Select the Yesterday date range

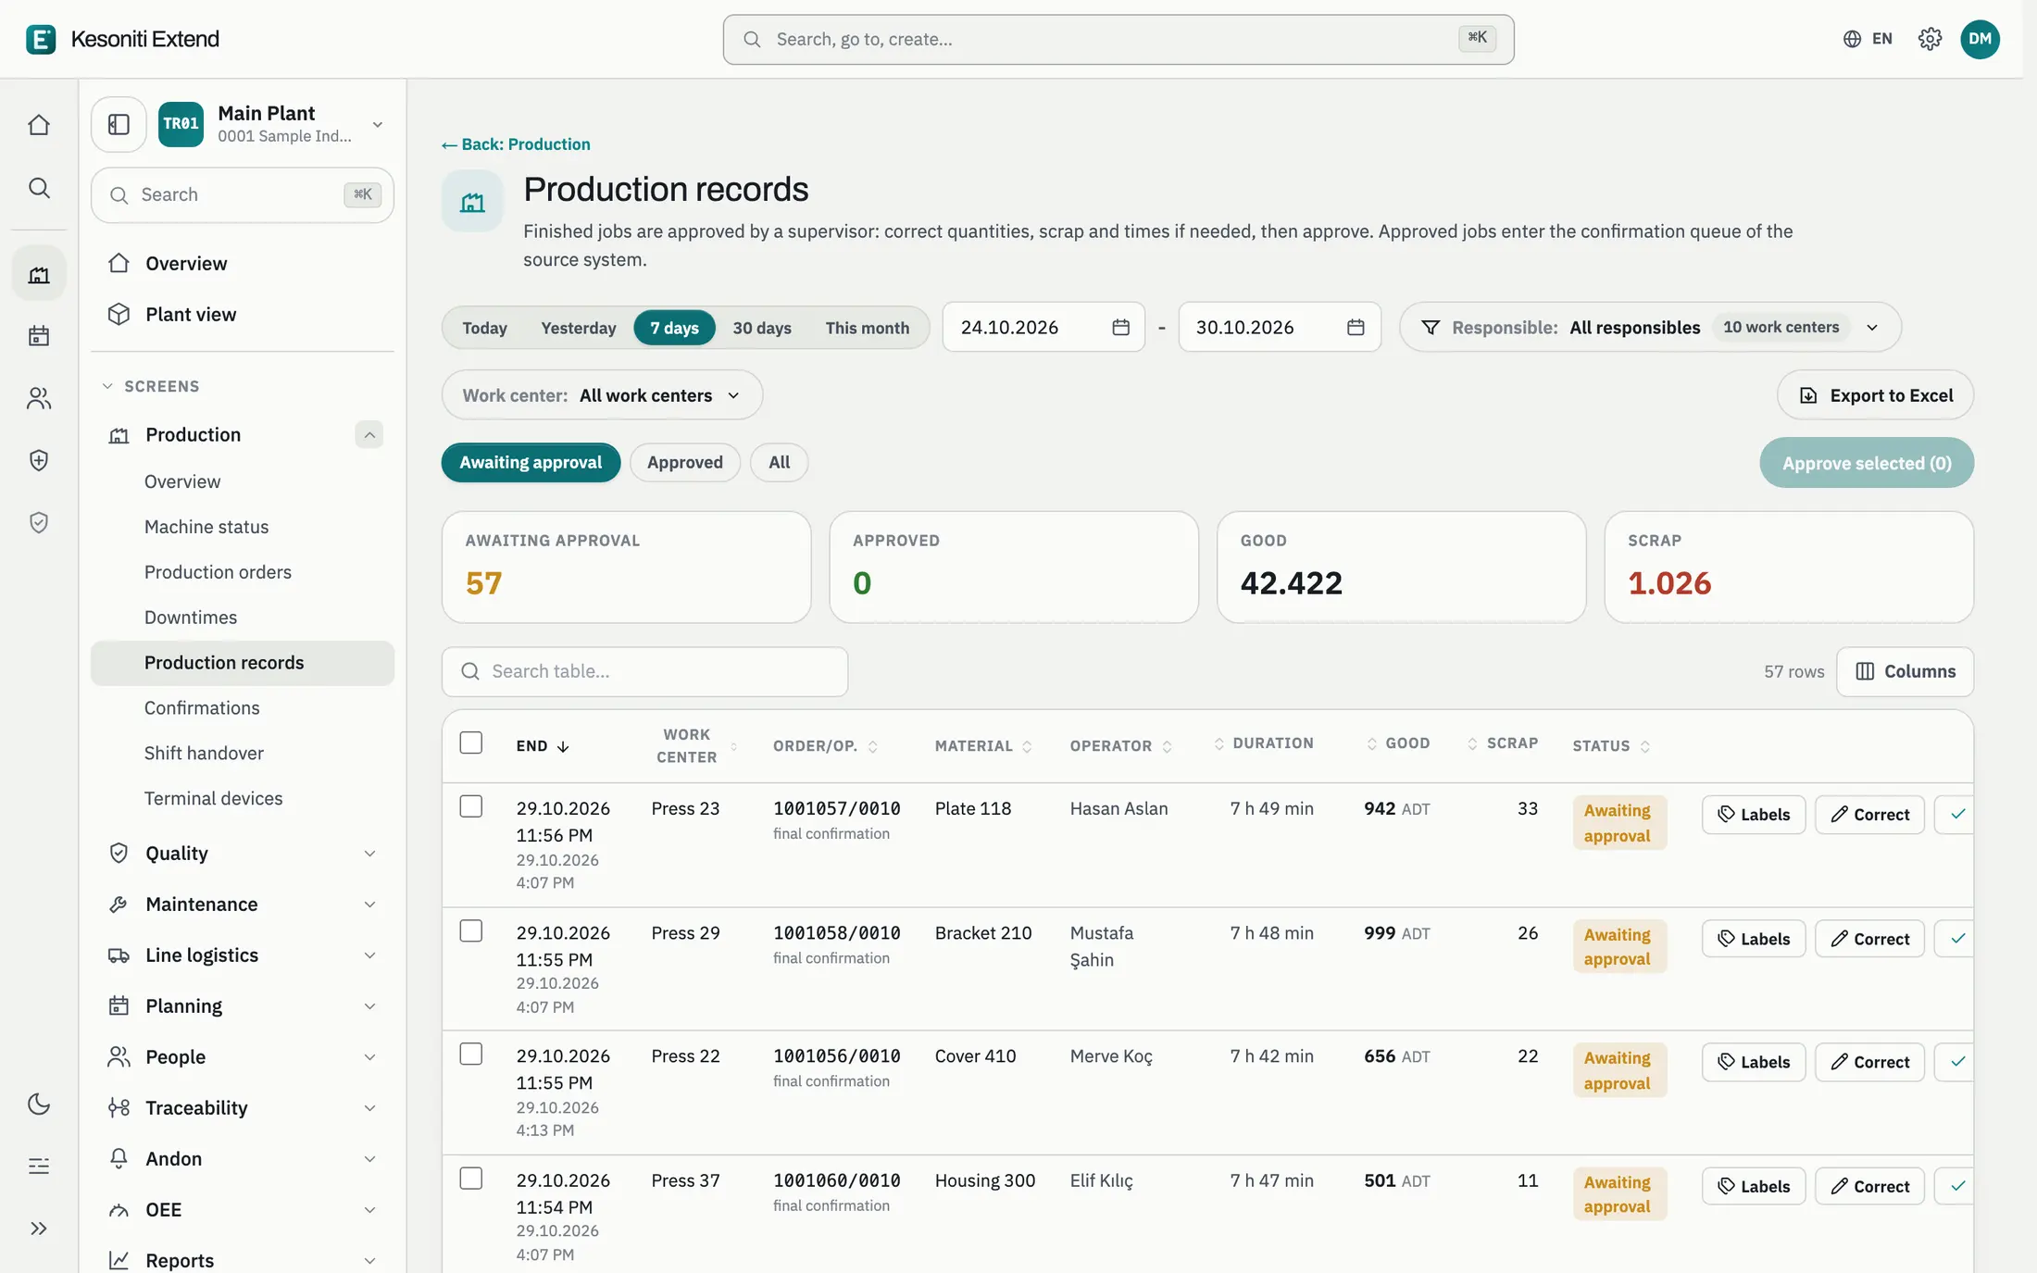[578, 328]
